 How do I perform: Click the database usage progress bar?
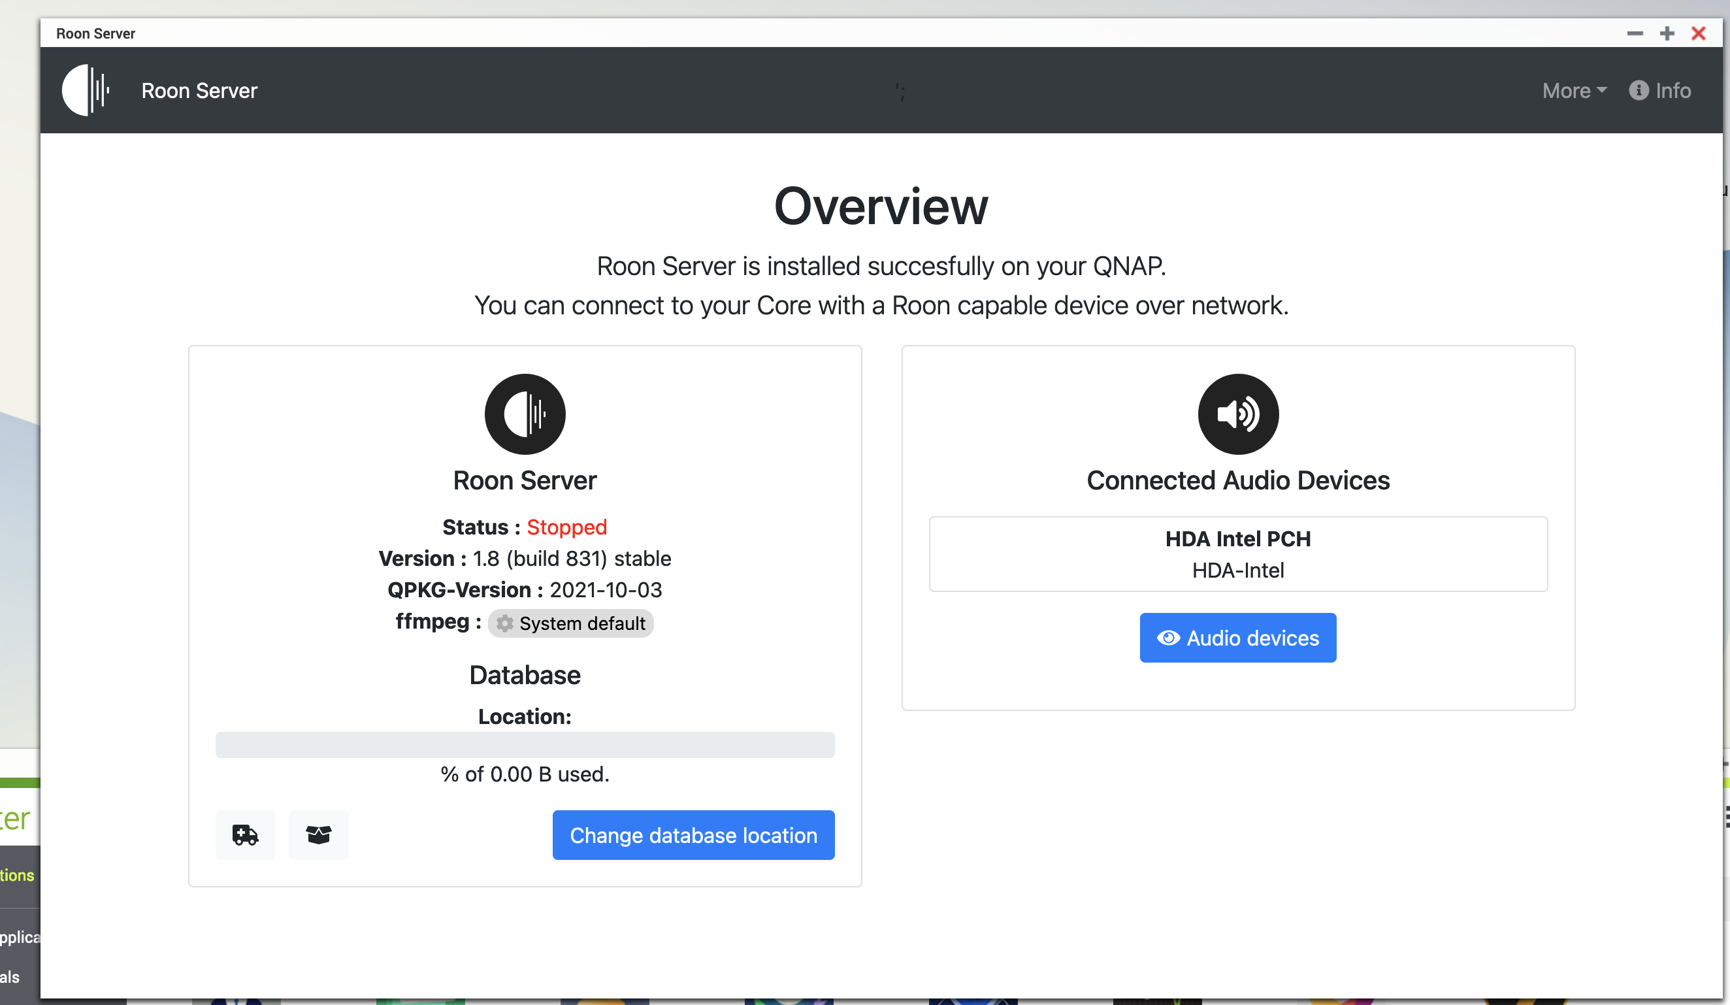coord(525,745)
